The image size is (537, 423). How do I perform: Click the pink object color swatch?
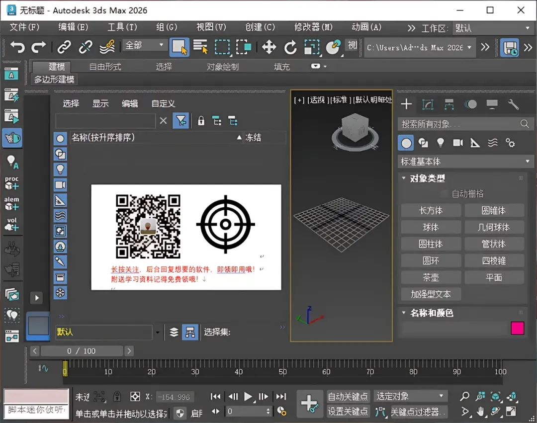click(517, 328)
